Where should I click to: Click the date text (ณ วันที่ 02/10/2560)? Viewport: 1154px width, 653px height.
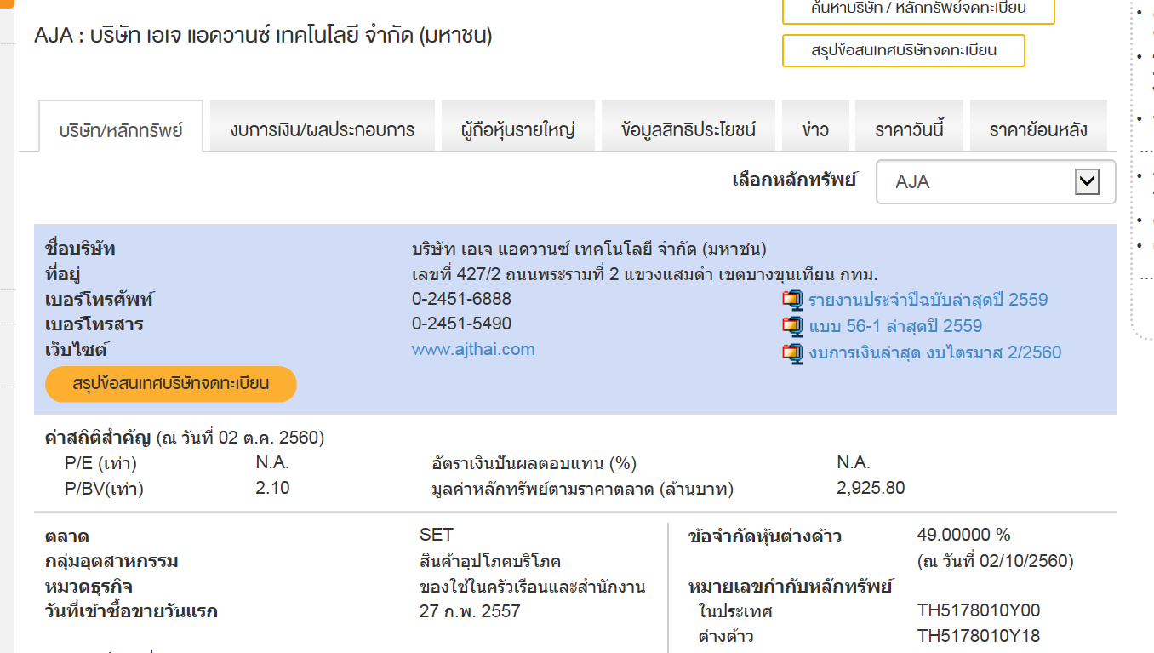tap(996, 561)
